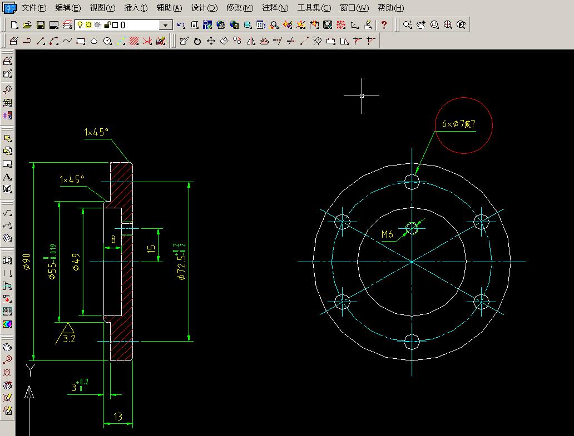Click the Fillet corner tool icon
Image resolution: width=574 pixels, height=436 pixels.
(x=357, y=41)
